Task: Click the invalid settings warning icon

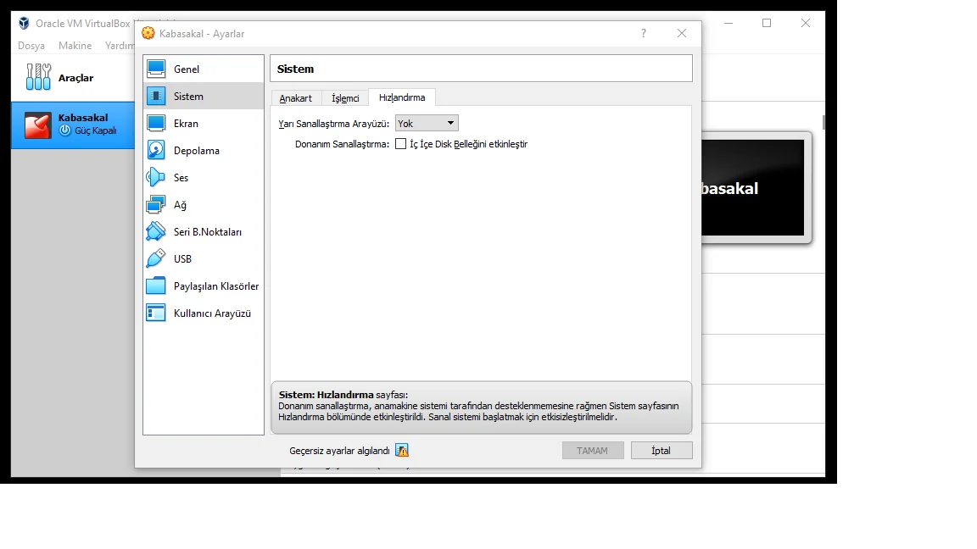Action: coord(402,450)
